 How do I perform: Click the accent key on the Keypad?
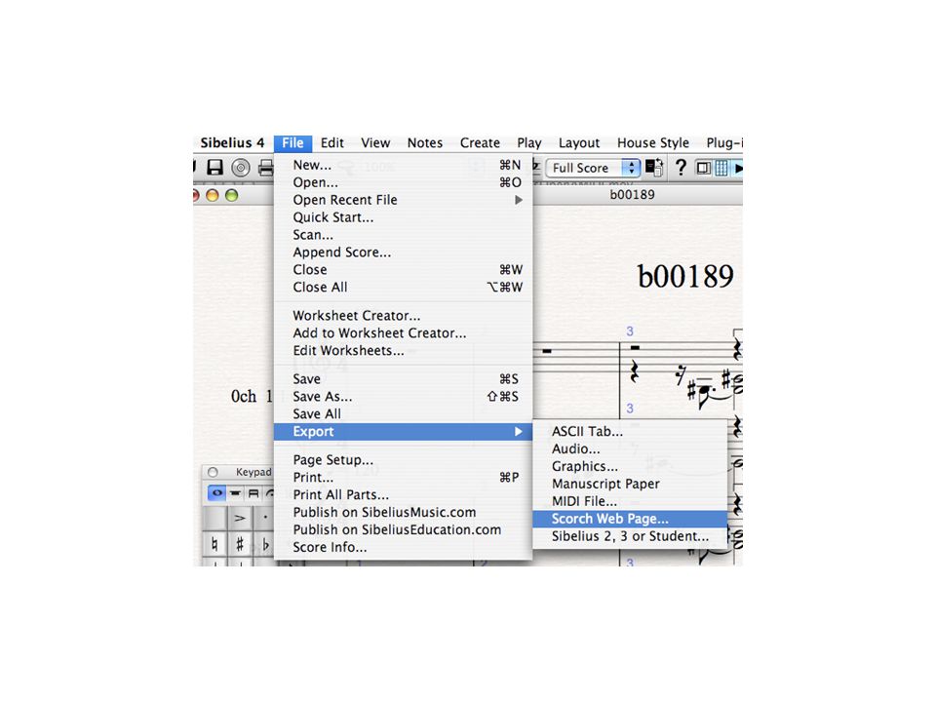point(240,518)
